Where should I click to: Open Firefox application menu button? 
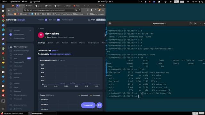pos(103,10)
